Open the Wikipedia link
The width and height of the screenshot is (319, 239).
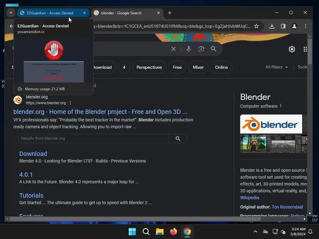[x=250, y=198]
